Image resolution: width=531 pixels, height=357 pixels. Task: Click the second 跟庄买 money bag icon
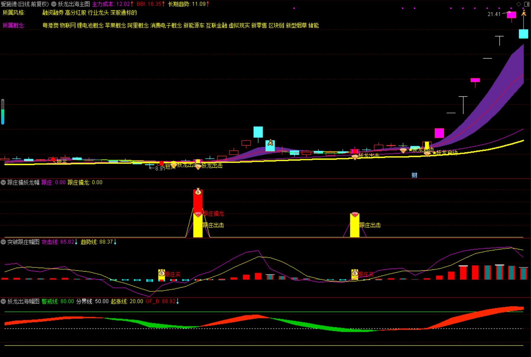355,273
